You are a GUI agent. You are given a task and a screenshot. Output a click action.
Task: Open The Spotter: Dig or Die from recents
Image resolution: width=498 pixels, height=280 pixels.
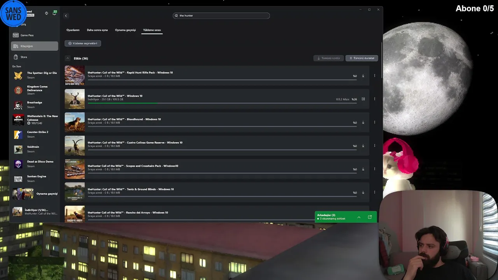point(35,75)
